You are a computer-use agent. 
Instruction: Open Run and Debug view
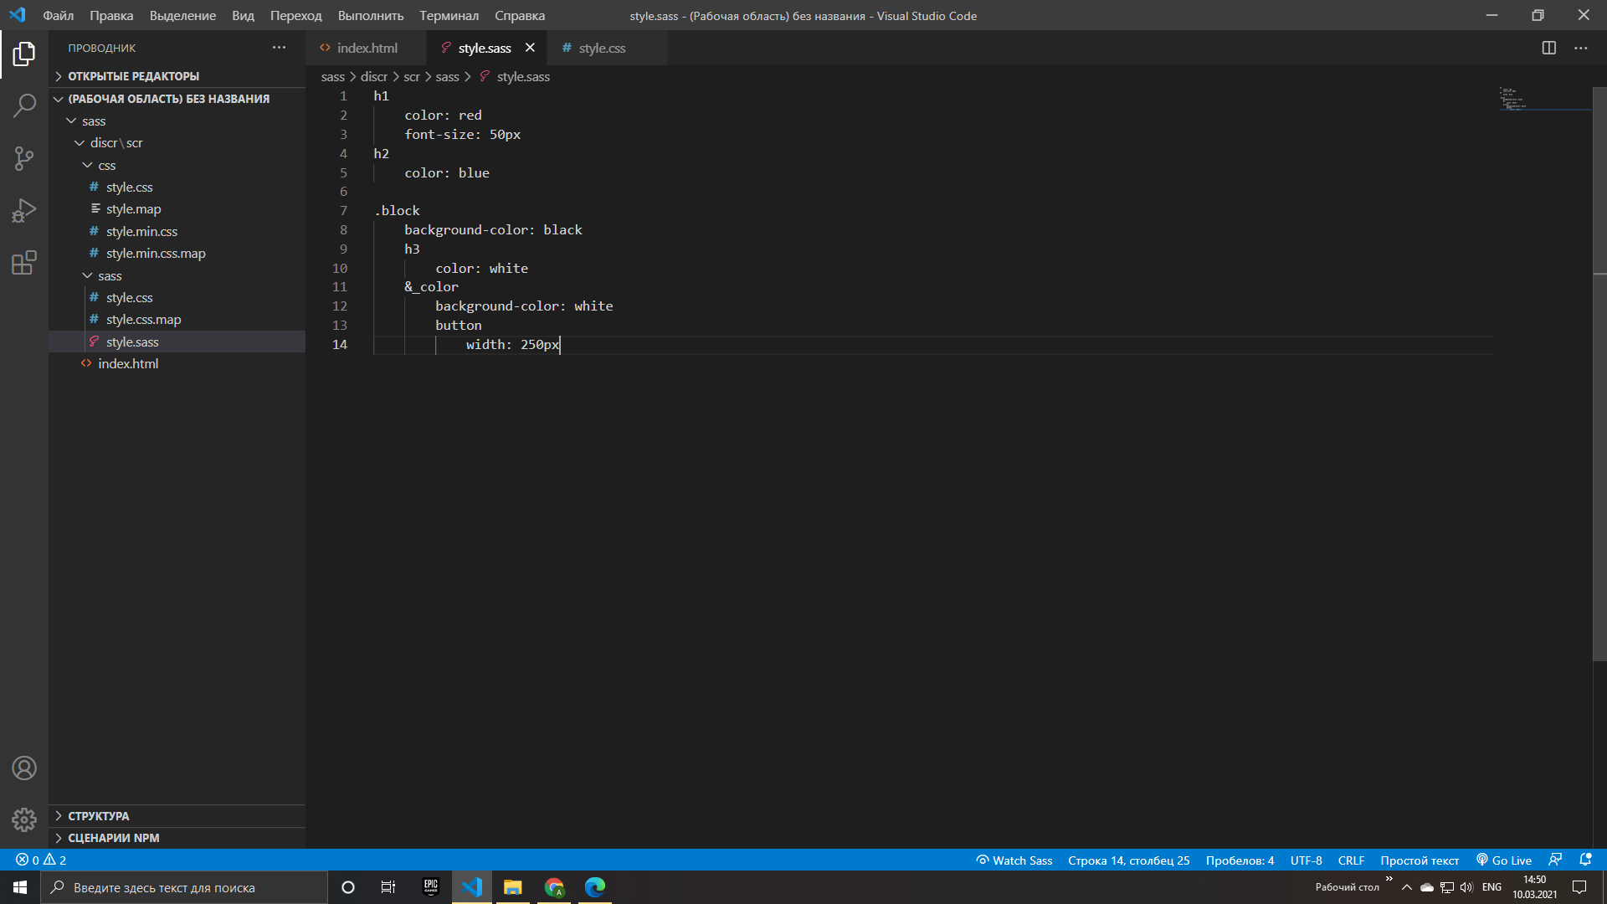point(24,210)
